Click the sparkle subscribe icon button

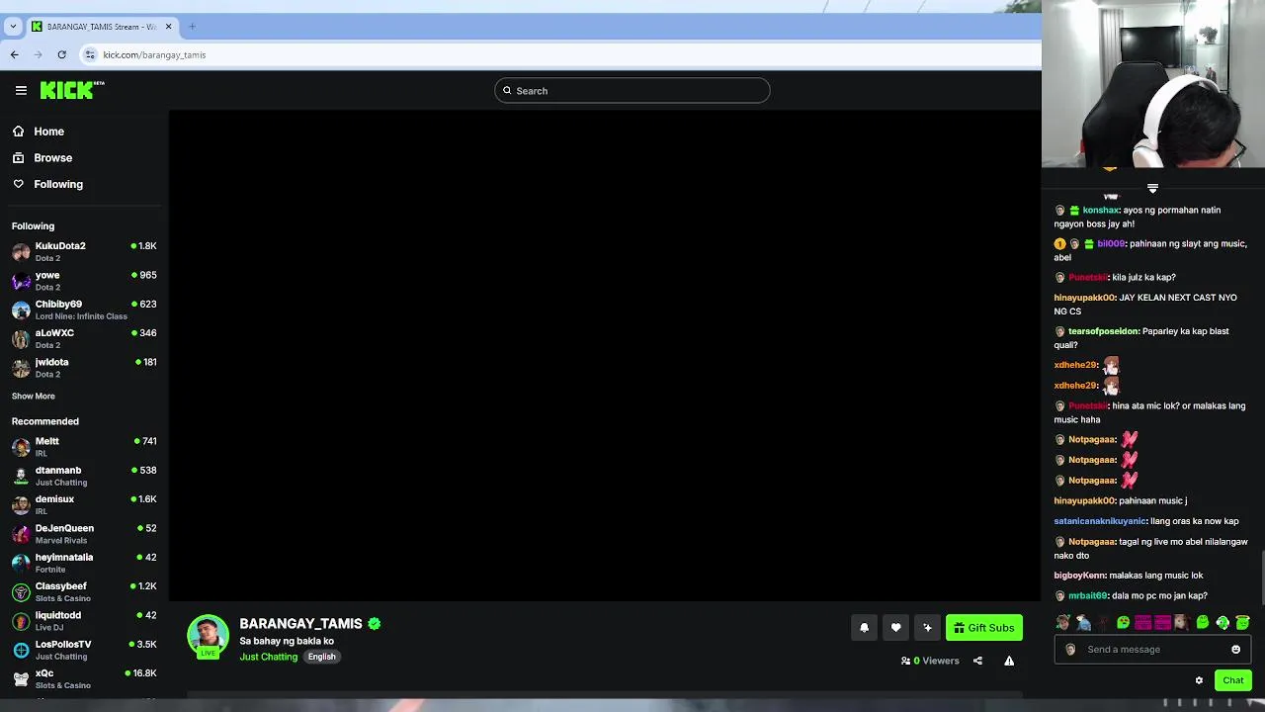[927, 628]
